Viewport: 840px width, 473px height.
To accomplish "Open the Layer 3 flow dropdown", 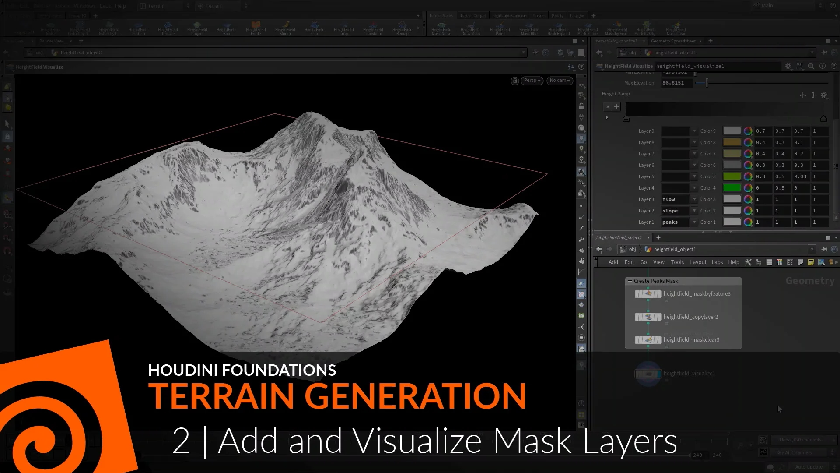I will 693,199.
